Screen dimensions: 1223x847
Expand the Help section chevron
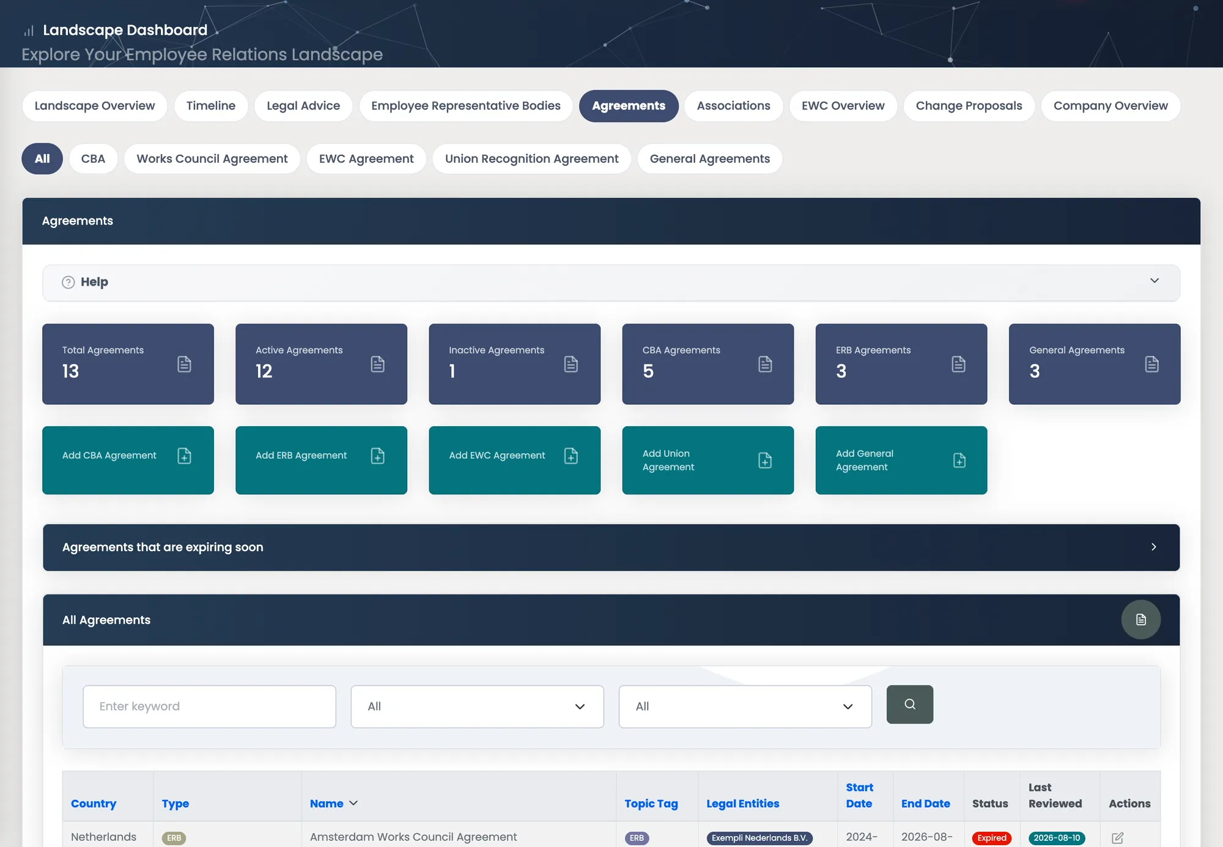tap(1155, 281)
